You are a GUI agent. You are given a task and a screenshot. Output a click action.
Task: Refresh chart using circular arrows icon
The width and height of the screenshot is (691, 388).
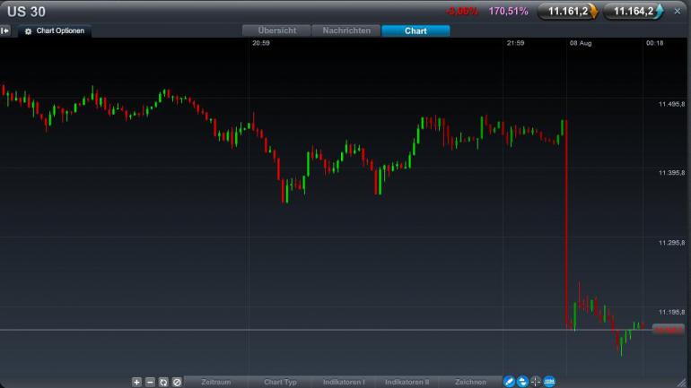[163, 382]
